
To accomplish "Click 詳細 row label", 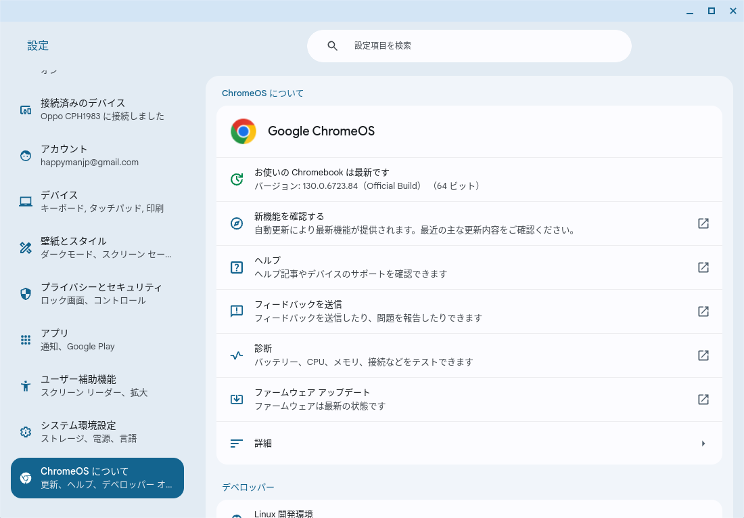I will tap(263, 444).
